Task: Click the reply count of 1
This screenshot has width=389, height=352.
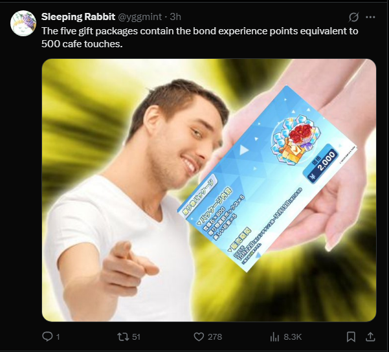Action: pos(58,337)
